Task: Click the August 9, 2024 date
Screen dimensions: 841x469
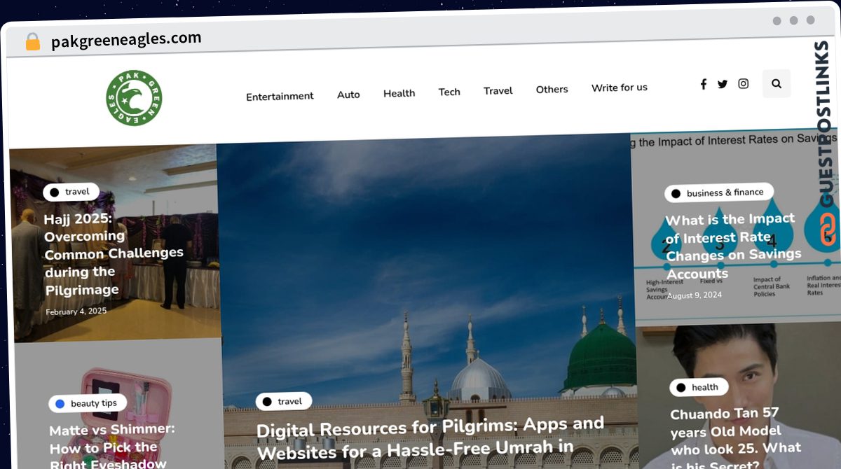Action: (694, 295)
